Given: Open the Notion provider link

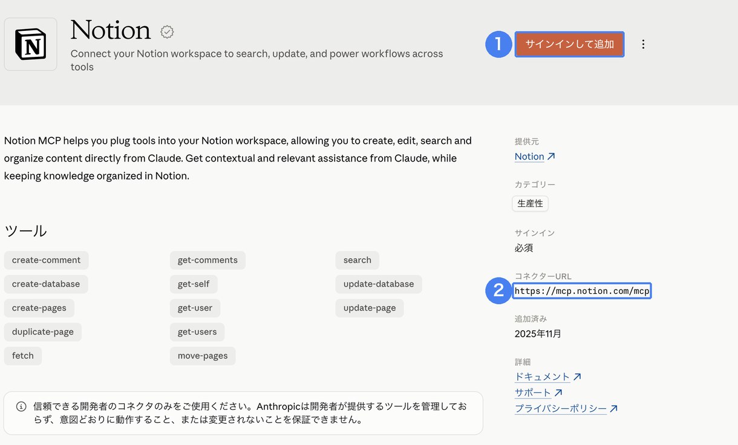Looking at the screenshot, I should 535,157.
